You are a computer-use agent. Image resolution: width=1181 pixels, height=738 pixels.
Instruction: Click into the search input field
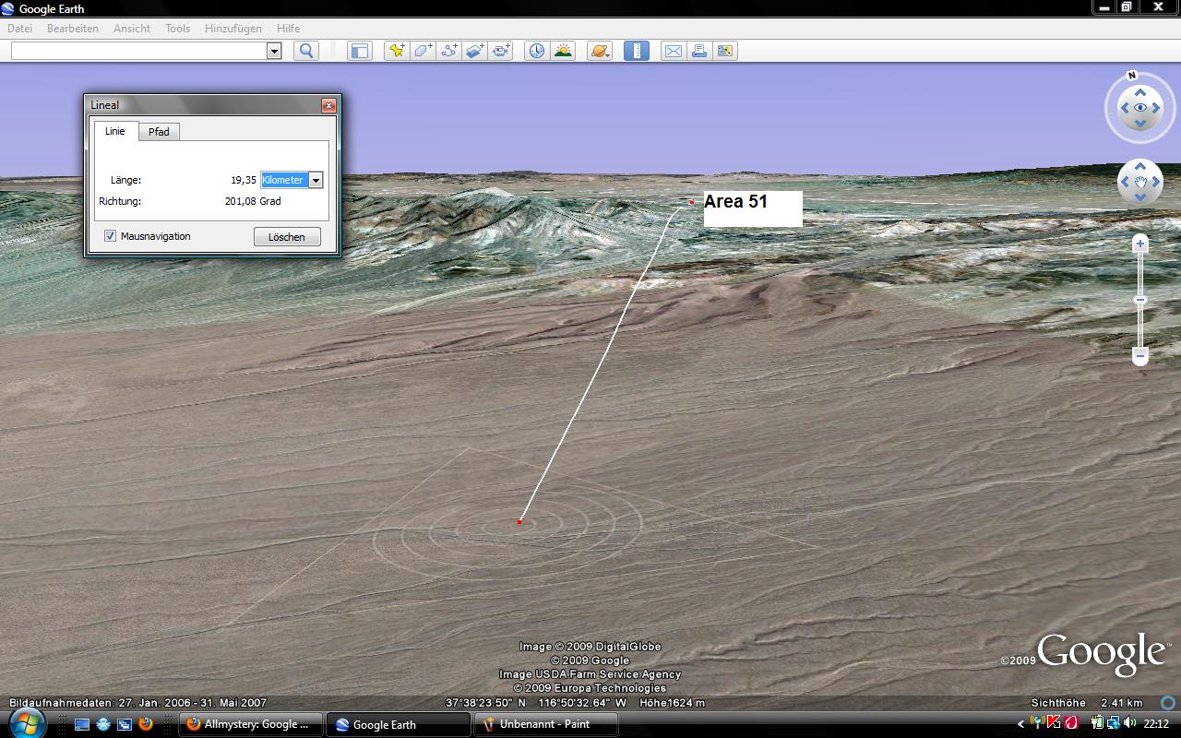pos(139,51)
